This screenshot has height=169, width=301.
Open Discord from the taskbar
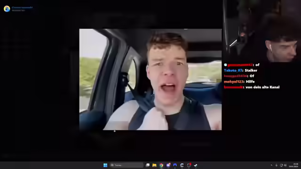[175, 165]
